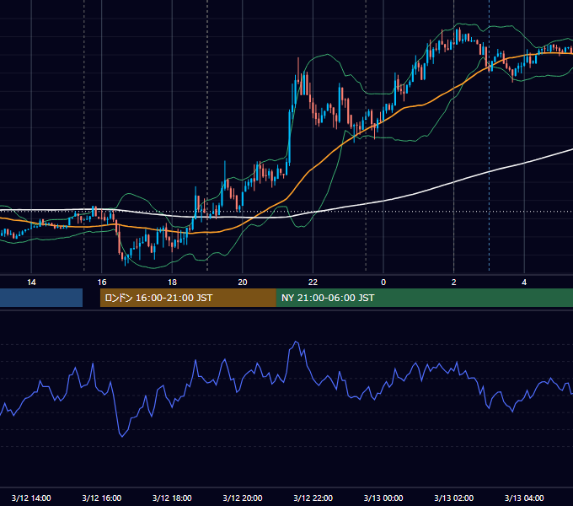The height and width of the screenshot is (506, 573).
Task: Click the 3/12 22:00 time label
Action: click(313, 498)
